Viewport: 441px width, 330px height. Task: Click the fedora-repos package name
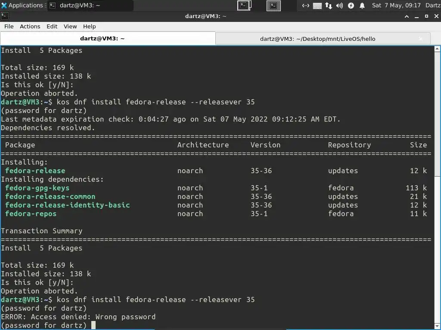[x=31, y=214]
